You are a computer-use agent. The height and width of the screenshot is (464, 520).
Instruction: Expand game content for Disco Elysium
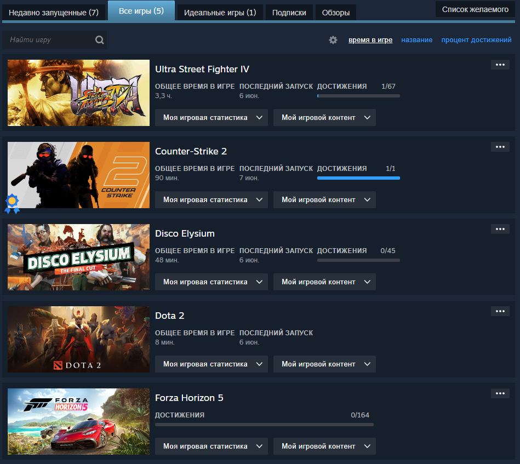click(x=324, y=282)
